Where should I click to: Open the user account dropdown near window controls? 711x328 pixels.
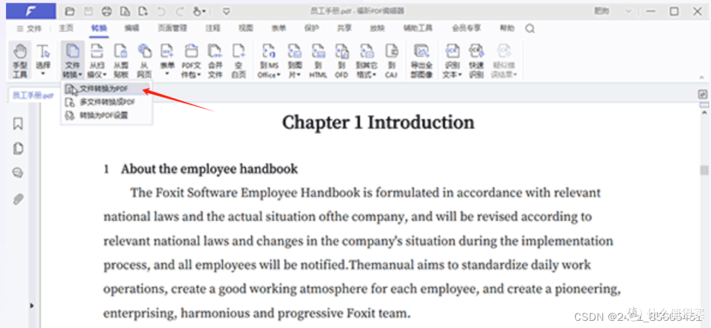click(x=628, y=11)
